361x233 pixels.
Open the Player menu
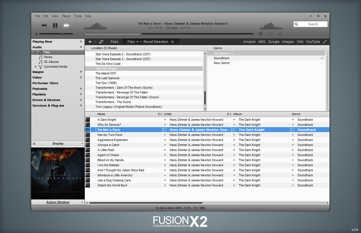click(x=66, y=16)
